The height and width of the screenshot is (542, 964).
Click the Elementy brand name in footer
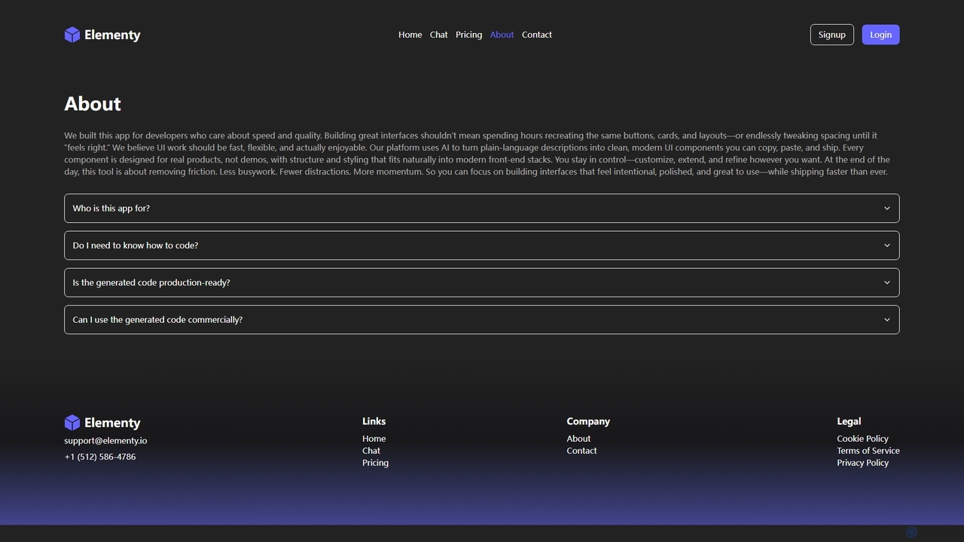112,423
